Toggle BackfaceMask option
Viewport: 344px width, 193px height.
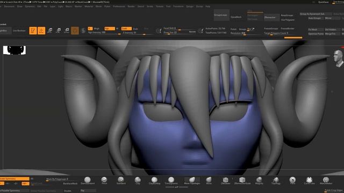coord(70,183)
